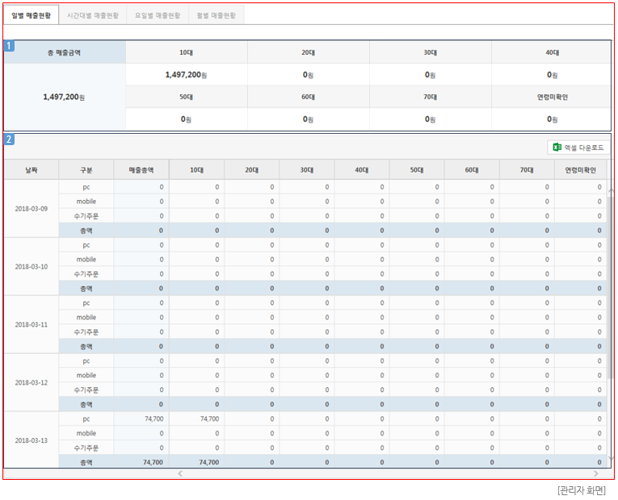Click the left arrow of horizontal scrollbar

pyautogui.click(x=179, y=474)
